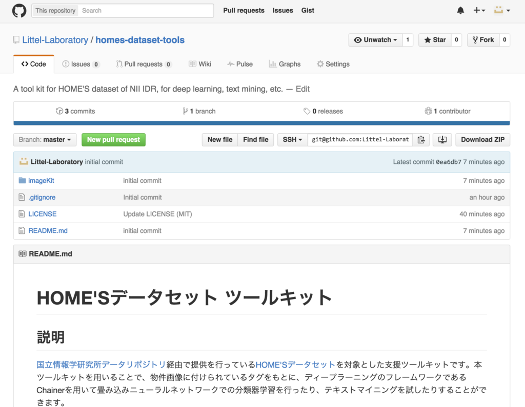Open homes-dataset-tools repository link
The height and width of the screenshot is (407, 525).
[140, 40]
